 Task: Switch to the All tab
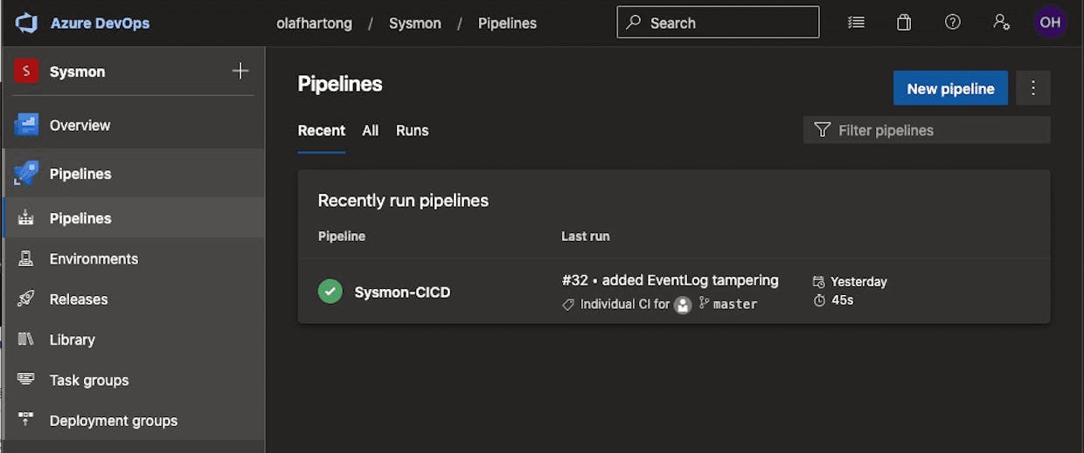[371, 131]
